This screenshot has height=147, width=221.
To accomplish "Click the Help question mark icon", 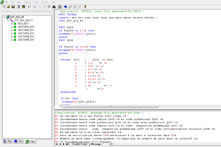I will tap(85, 7).
